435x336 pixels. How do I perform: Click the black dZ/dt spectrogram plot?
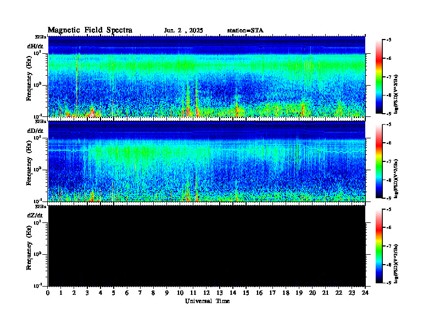coord(207,246)
